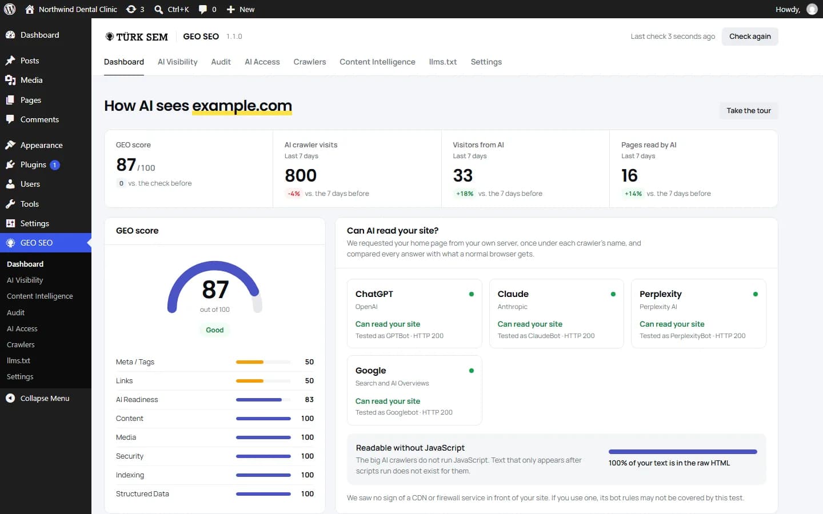
Task: Open the Ctrl+K search icon
Action: click(159, 9)
